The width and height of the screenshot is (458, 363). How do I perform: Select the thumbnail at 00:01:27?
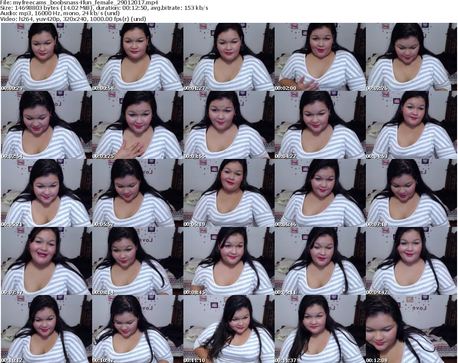[229, 57]
